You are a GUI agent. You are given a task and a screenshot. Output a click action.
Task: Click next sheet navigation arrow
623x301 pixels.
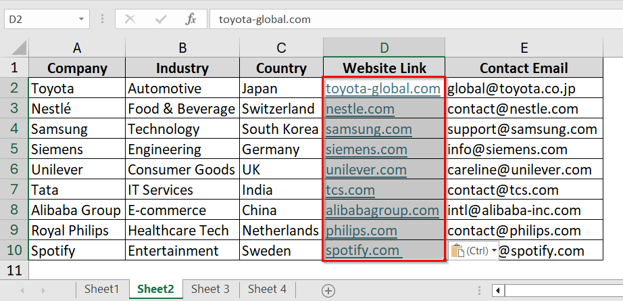[x=43, y=291]
